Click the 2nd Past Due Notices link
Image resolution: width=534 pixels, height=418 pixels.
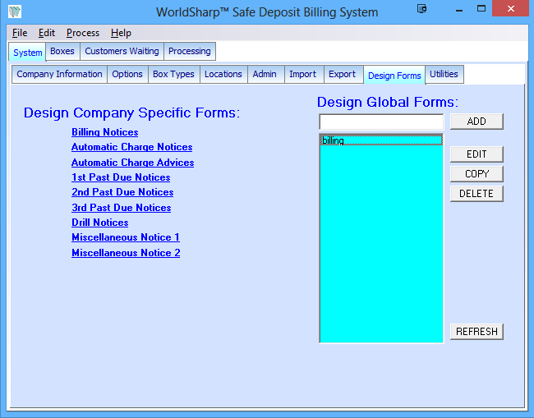coord(122,192)
